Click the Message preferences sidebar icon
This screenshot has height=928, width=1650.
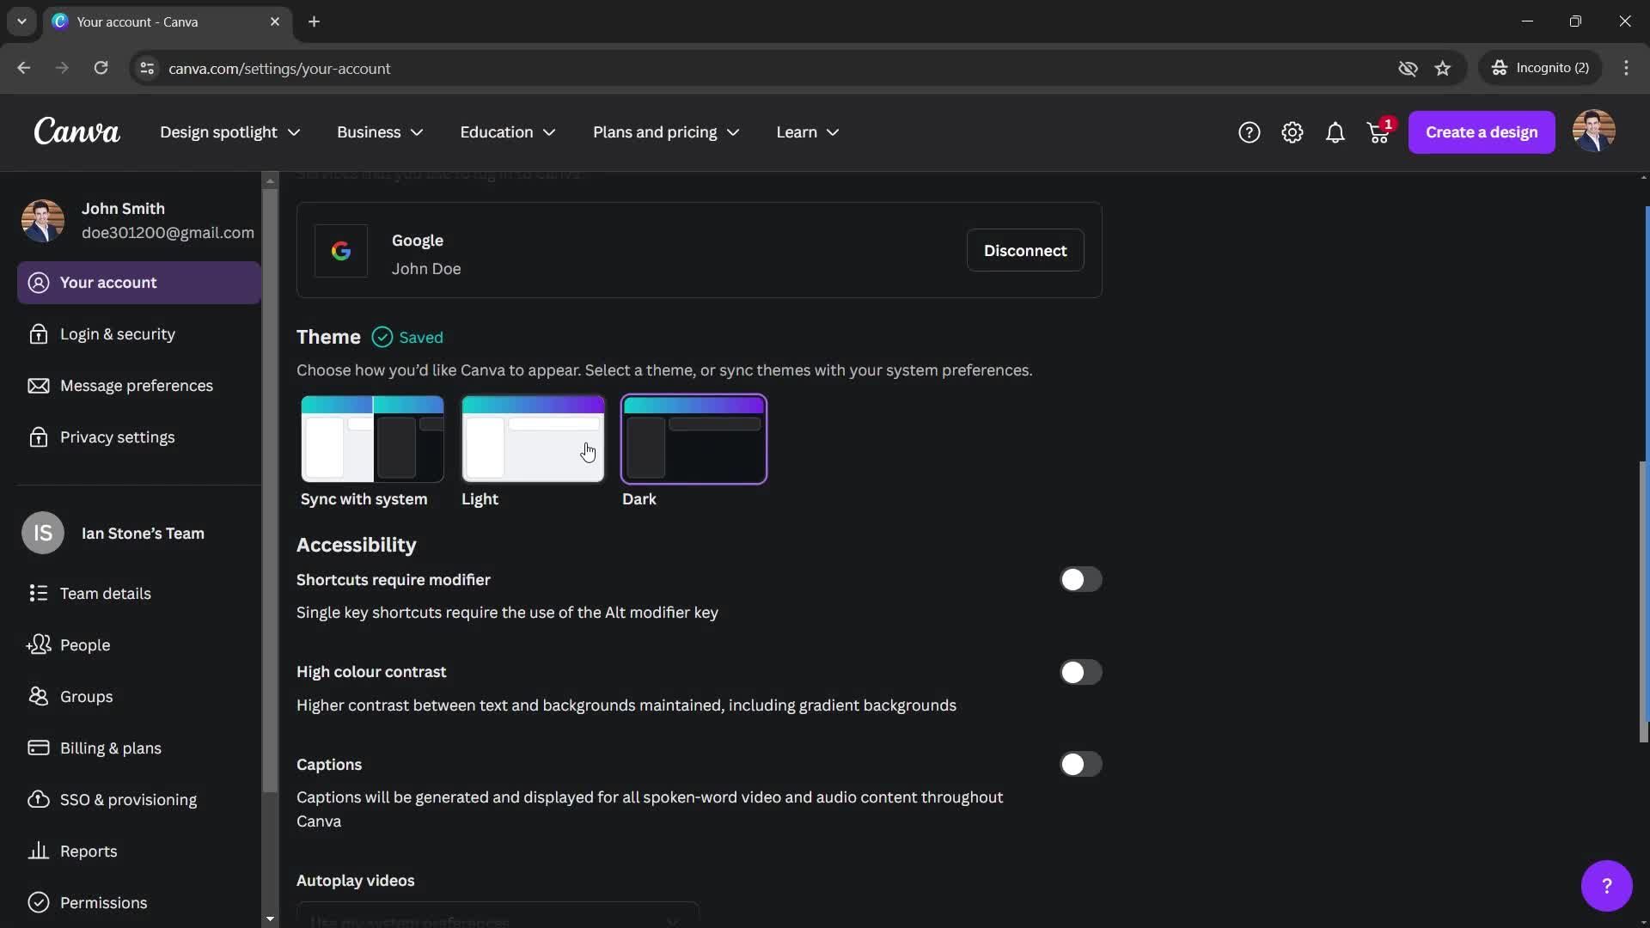click(38, 385)
